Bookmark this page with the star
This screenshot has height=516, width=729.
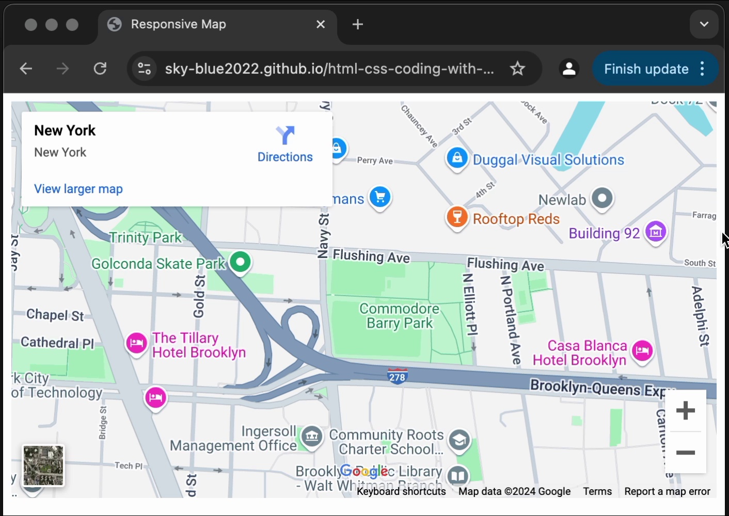[x=517, y=69]
